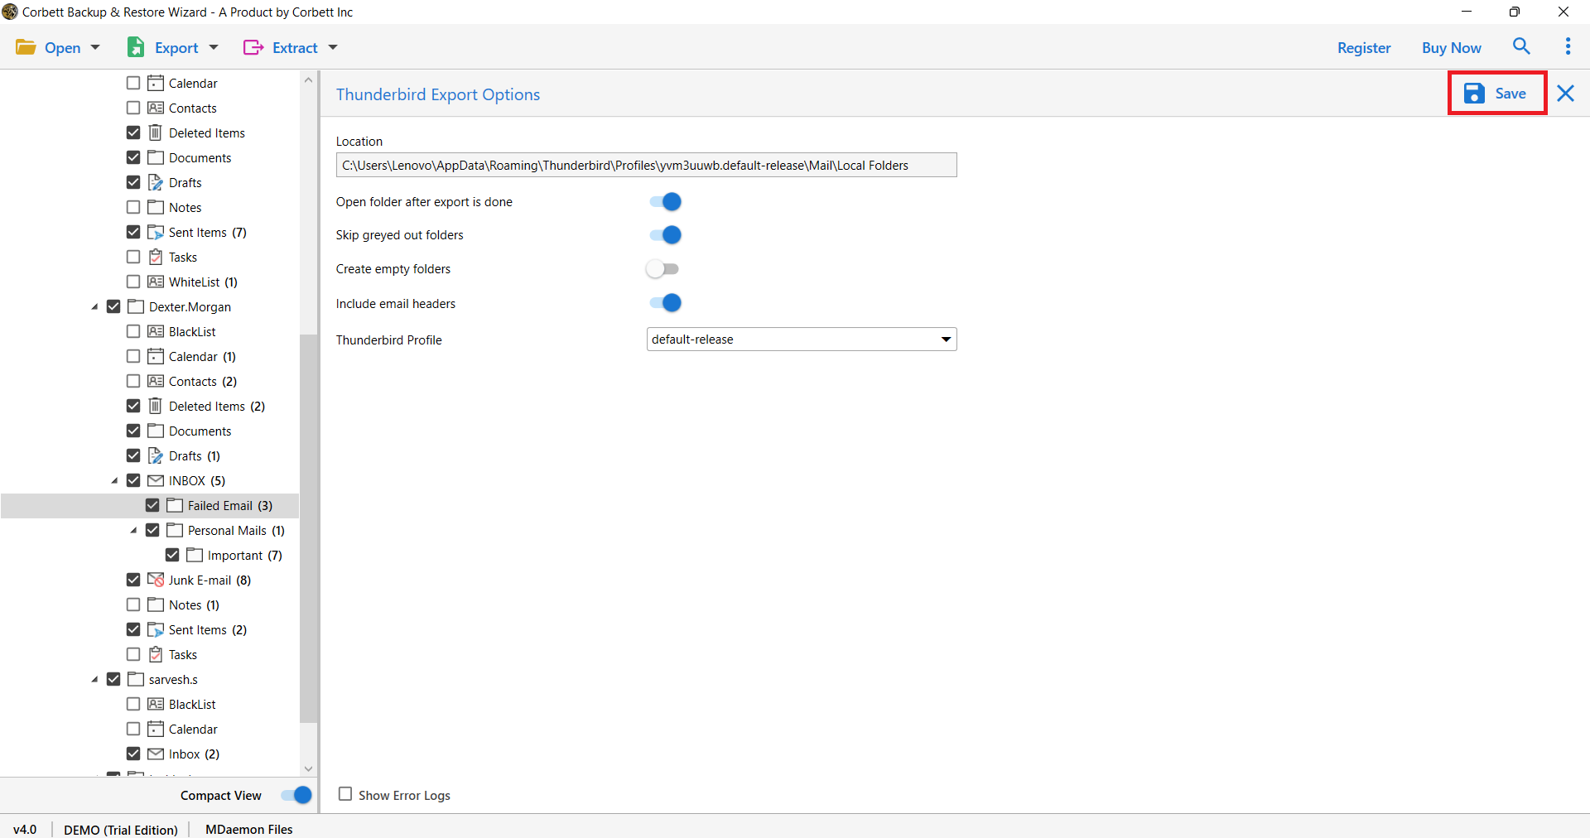Open the Extract dropdown arrow

333,48
